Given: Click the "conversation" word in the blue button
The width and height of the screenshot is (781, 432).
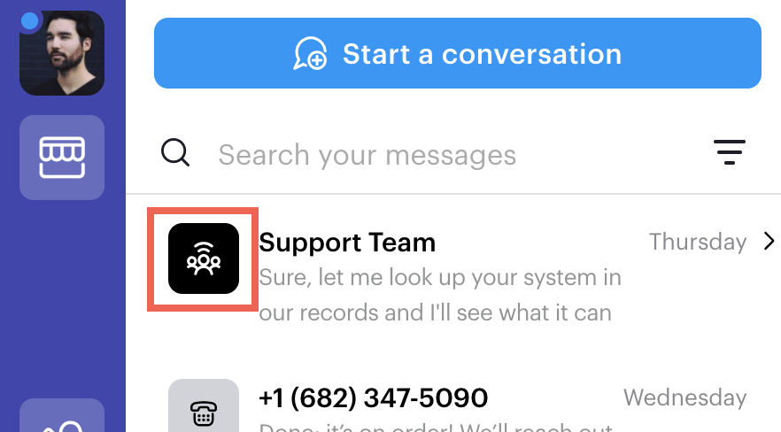Looking at the screenshot, I should coord(531,54).
